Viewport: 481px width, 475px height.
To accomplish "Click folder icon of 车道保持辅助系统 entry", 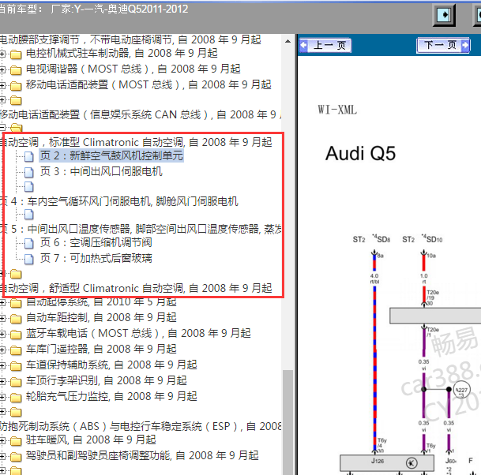I will coord(16,366).
